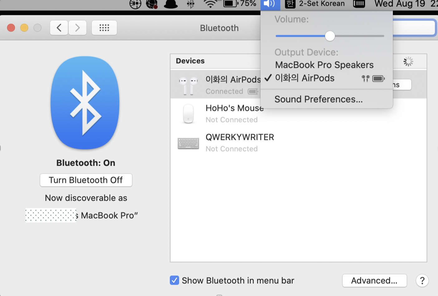This screenshot has height=296, width=438.
Task: Click Connected status under AirPods
Action: pyautogui.click(x=224, y=91)
